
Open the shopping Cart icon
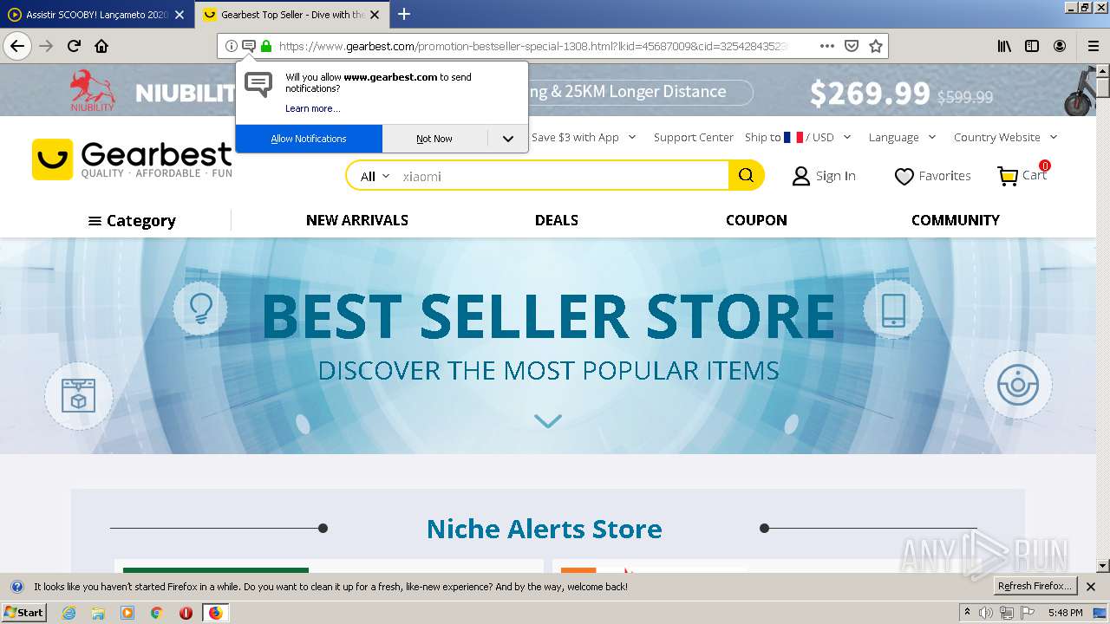pos(1008,176)
